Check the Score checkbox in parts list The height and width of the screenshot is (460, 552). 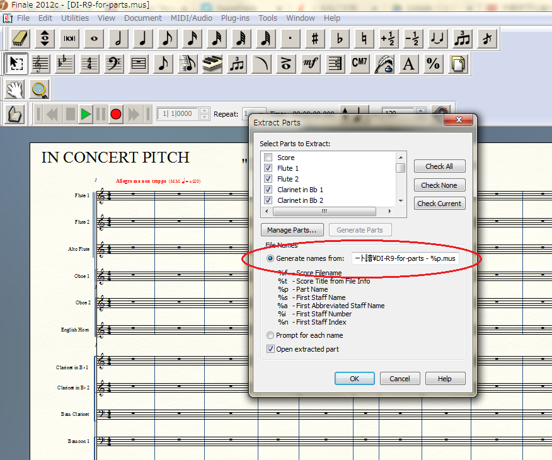pos(268,158)
